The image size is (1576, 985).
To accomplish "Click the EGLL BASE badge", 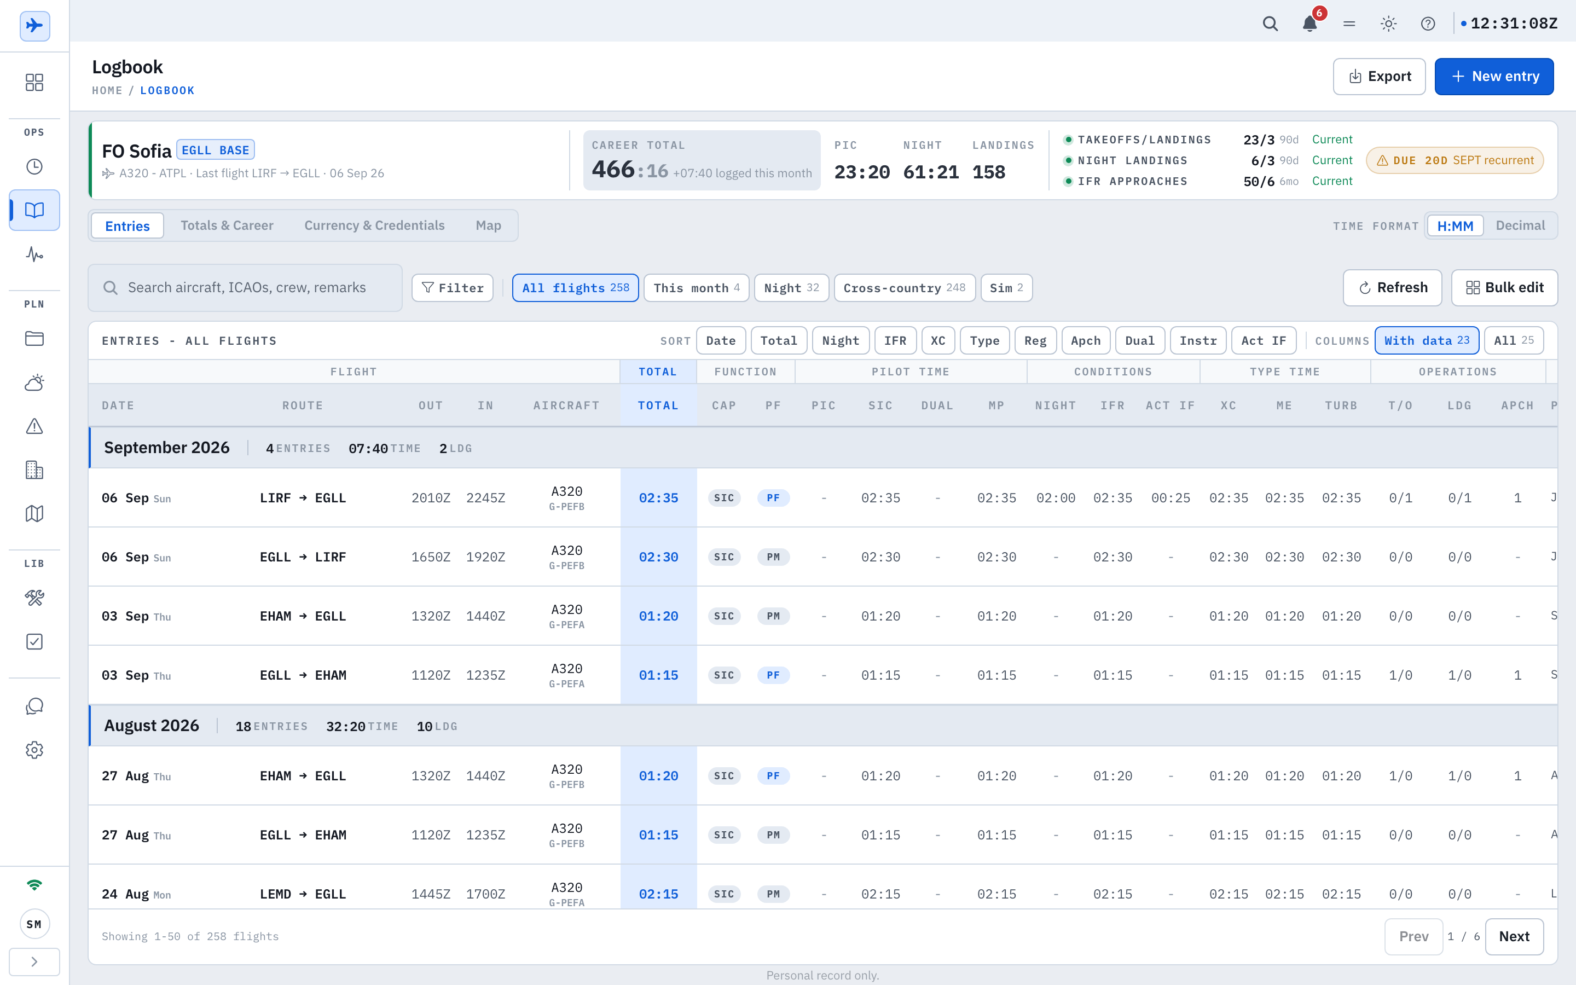I will click(215, 150).
